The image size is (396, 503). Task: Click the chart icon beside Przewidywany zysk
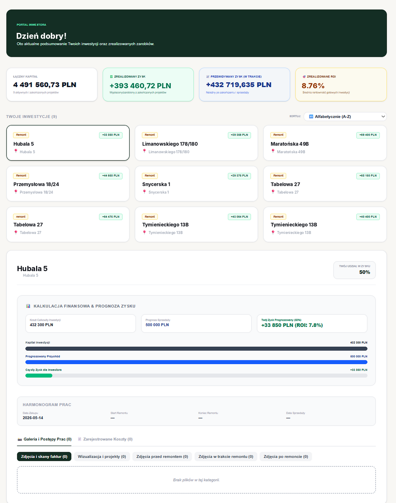click(x=208, y=77)
